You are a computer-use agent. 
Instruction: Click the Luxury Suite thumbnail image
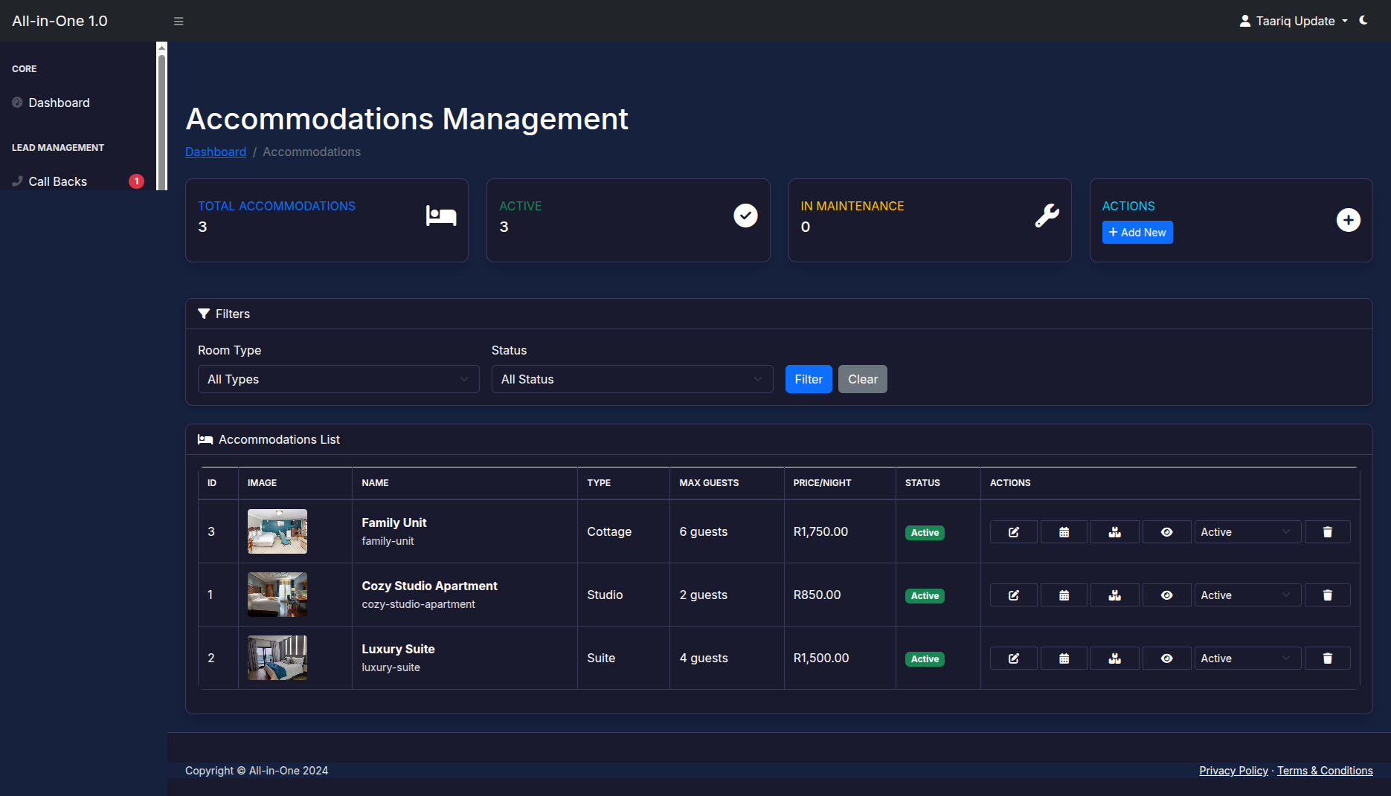277,658
